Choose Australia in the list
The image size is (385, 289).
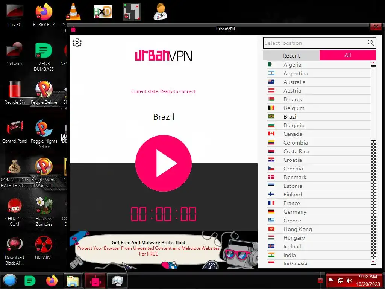pyautogui.click(x=319, y=82)
